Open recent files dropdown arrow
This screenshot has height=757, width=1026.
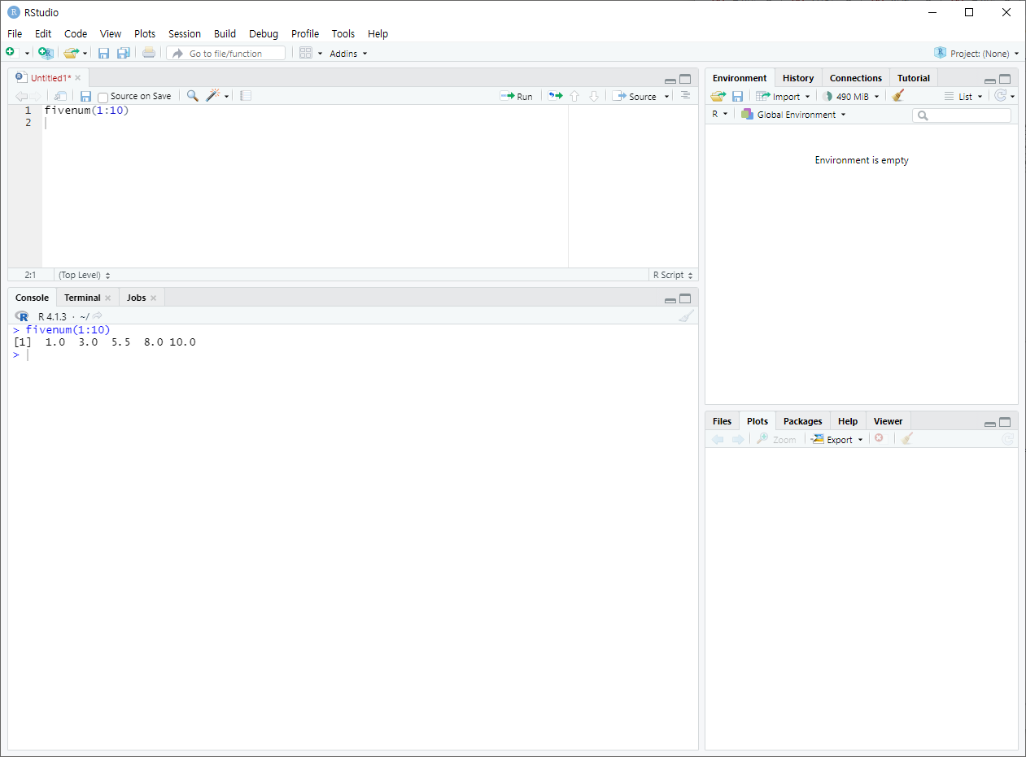pyautogui.click(x=85, y=54)
